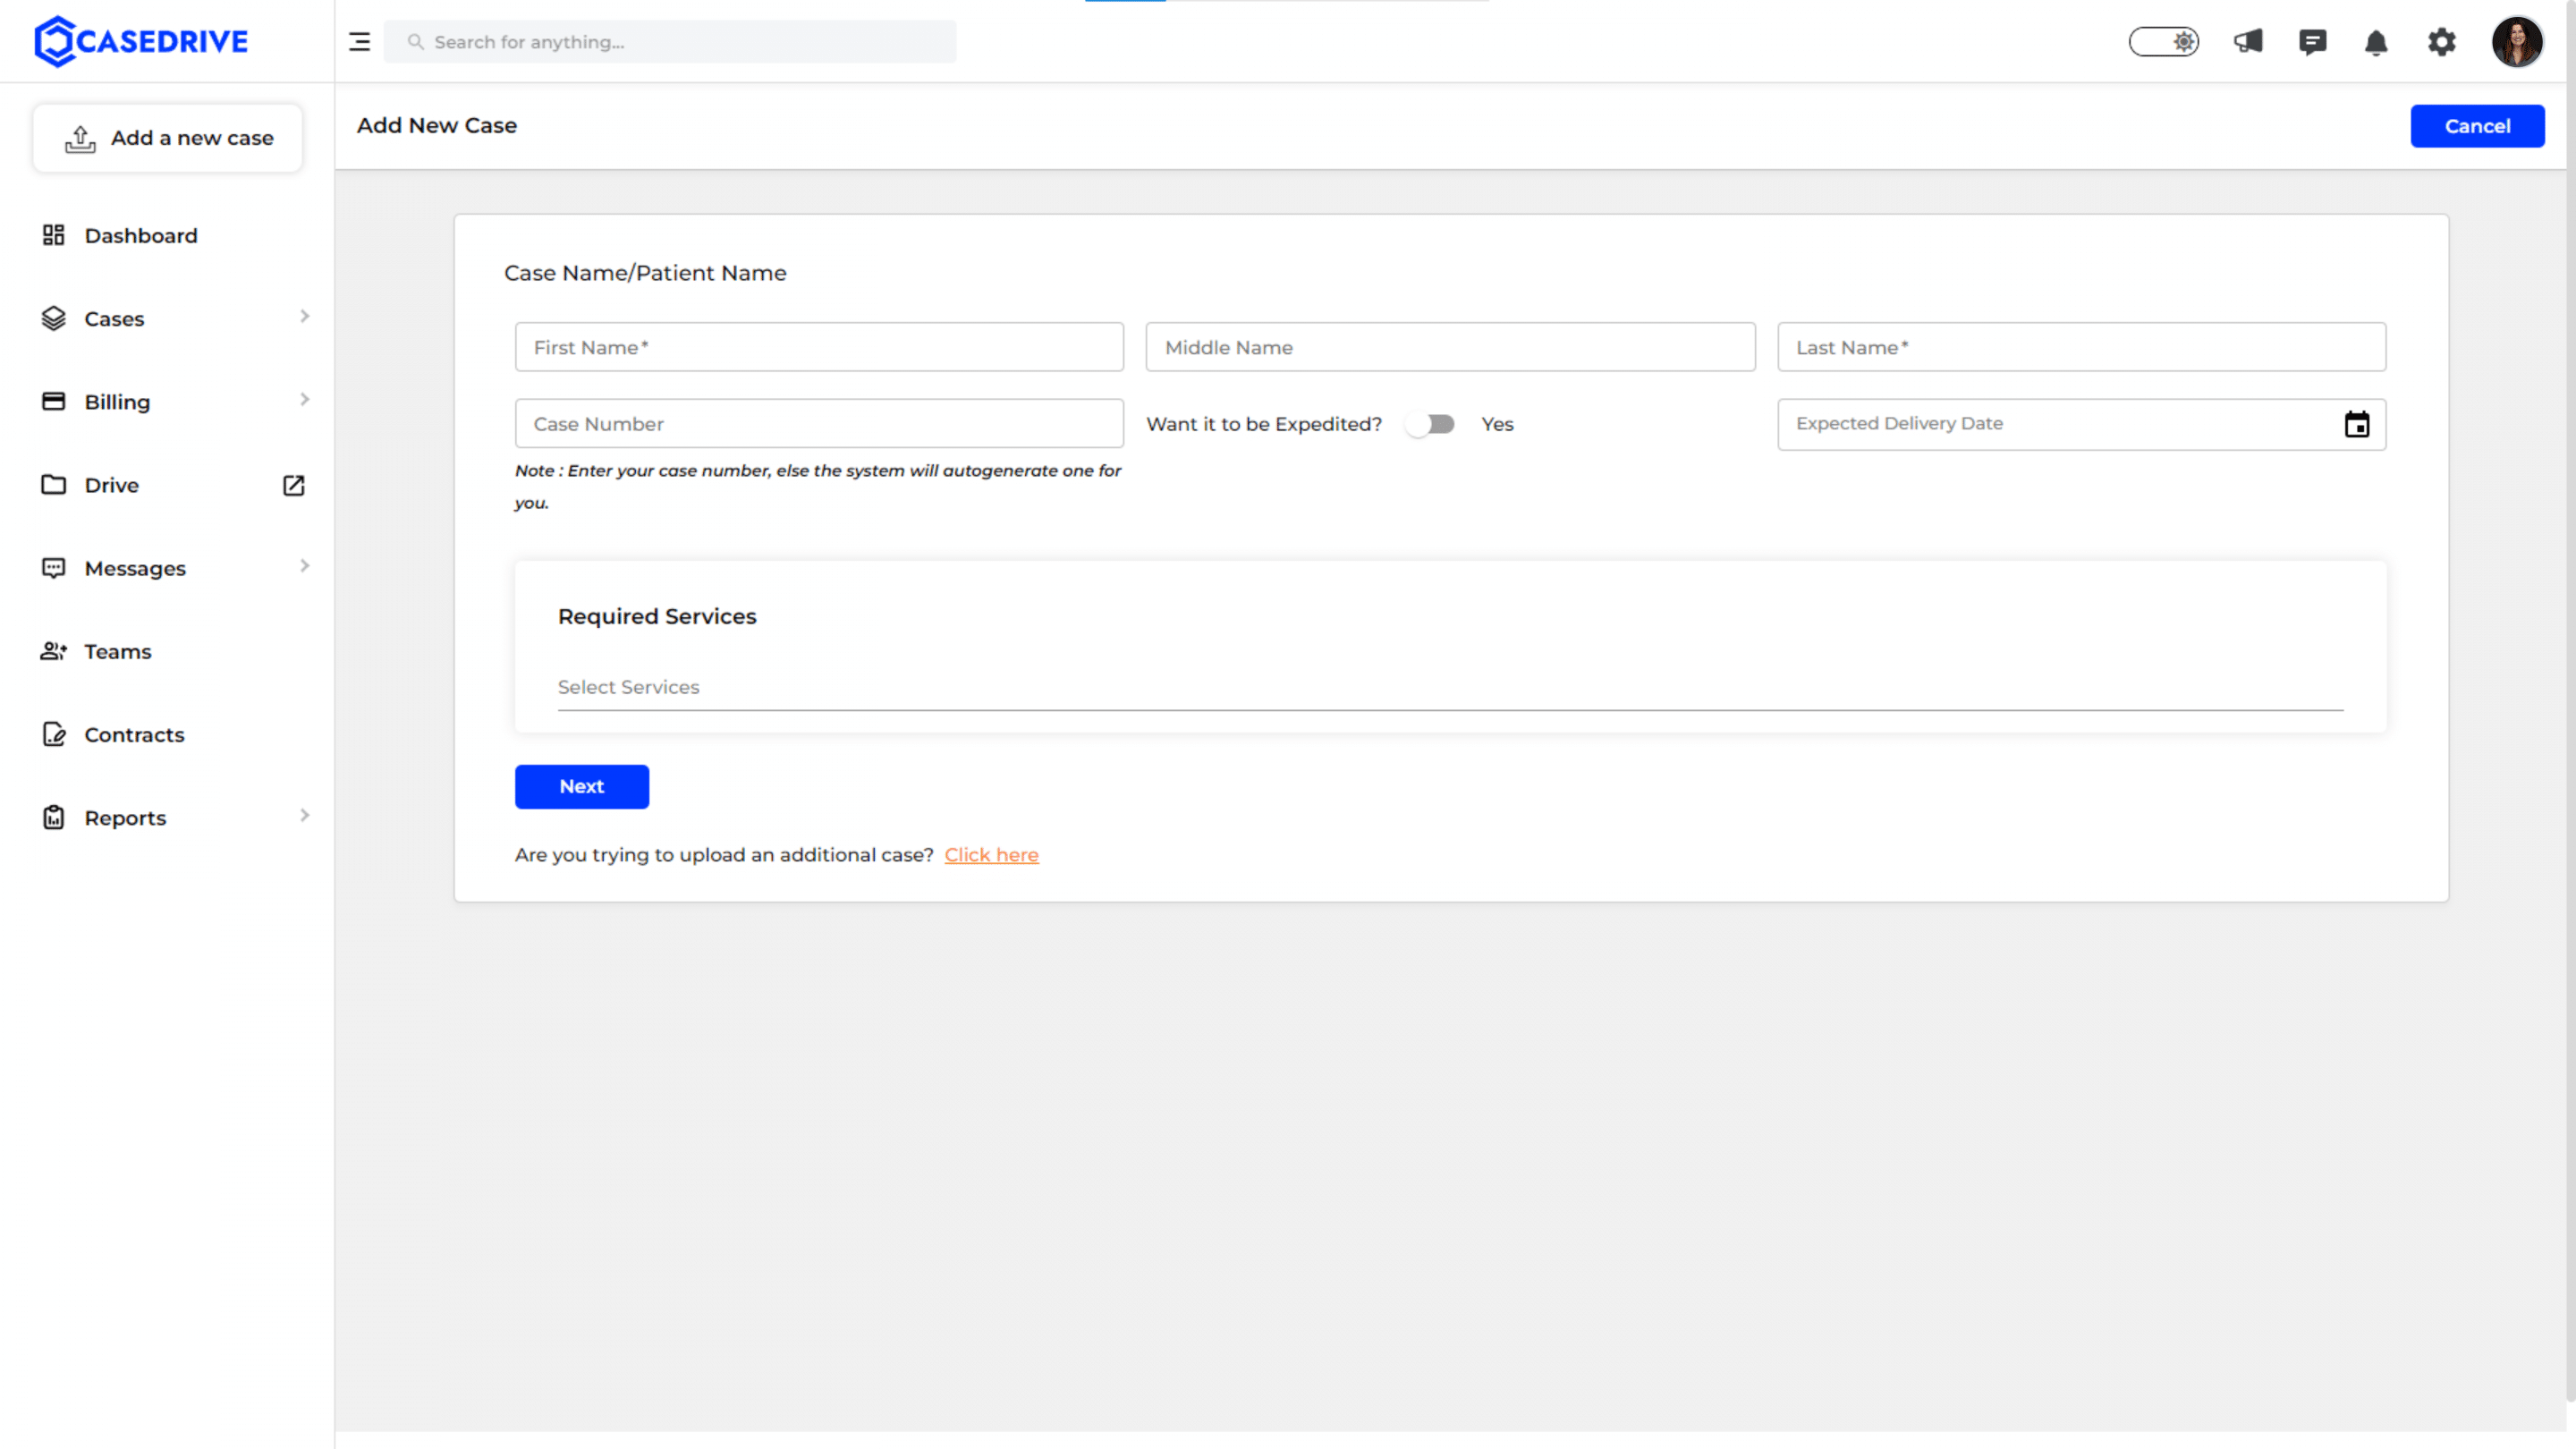Go to Dashboard in sidebar

141,235
